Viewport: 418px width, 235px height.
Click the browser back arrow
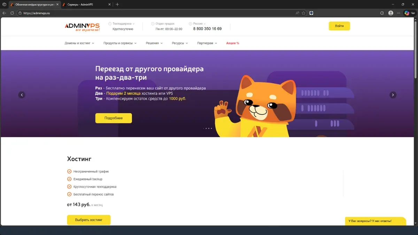pyautogui.click(x=5, y=13)
